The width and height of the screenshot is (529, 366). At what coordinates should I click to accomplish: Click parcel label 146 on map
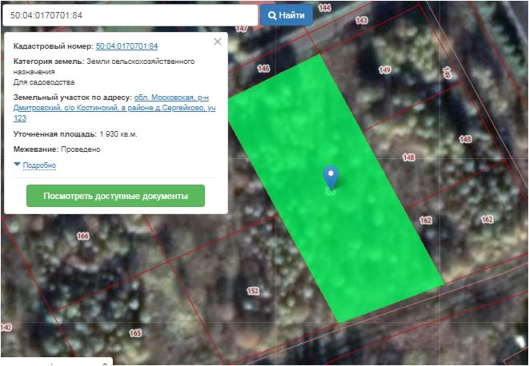pyautogui.click(x=264, y=70)
